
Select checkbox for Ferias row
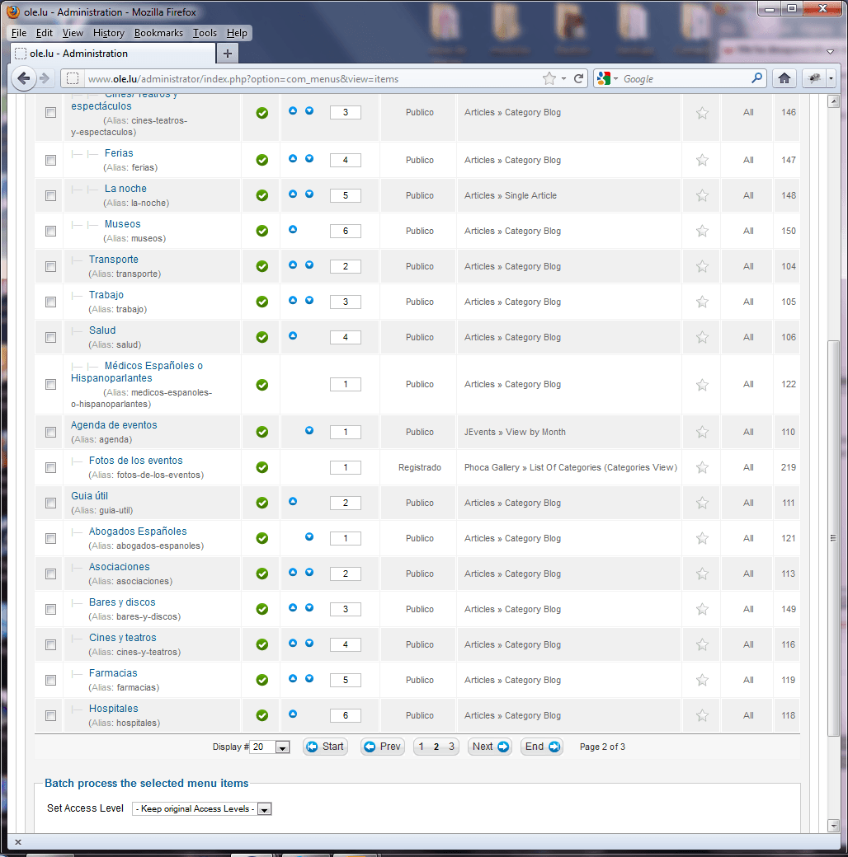click(51, 160)
